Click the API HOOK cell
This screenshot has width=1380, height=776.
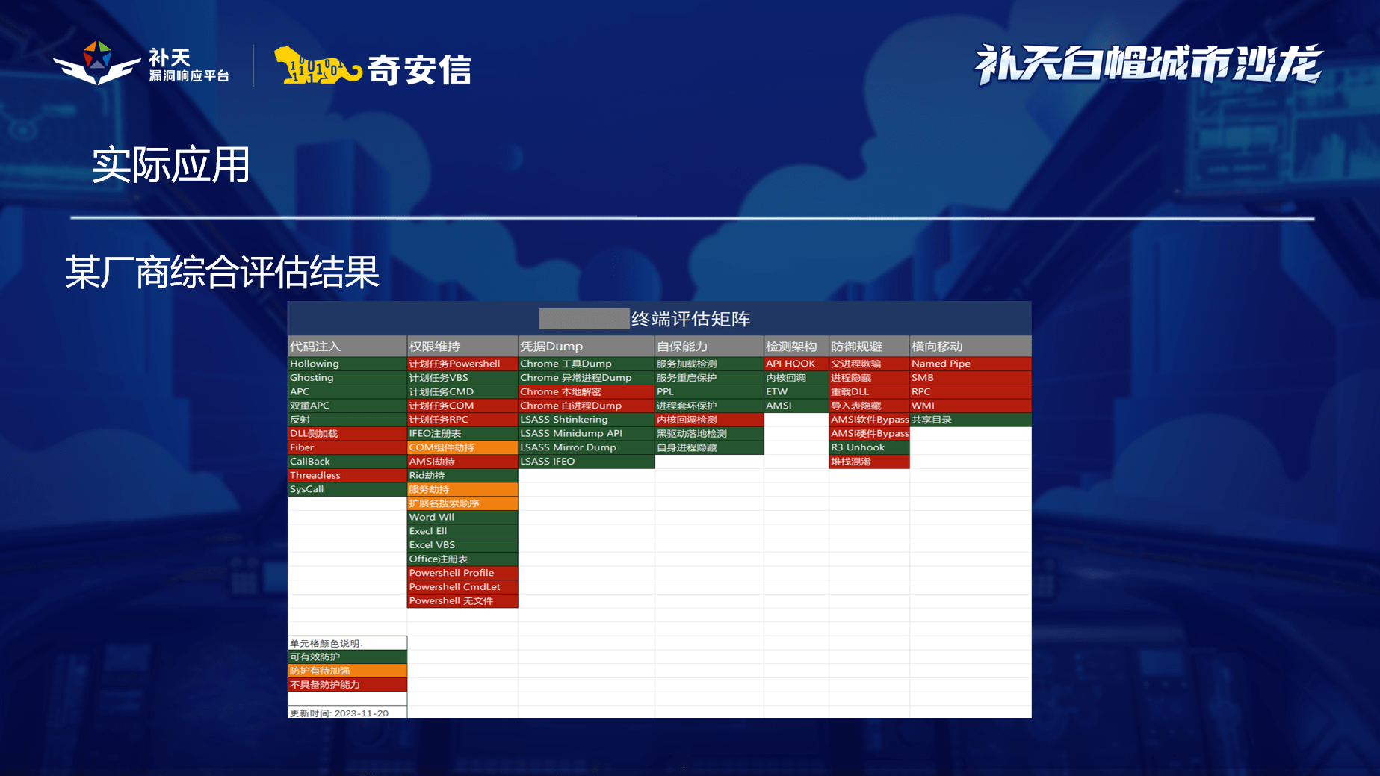click(796, 364)
